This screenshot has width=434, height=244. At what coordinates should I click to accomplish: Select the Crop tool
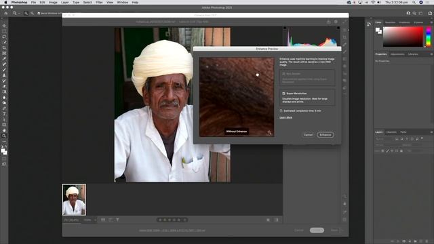tap(4, 48)
